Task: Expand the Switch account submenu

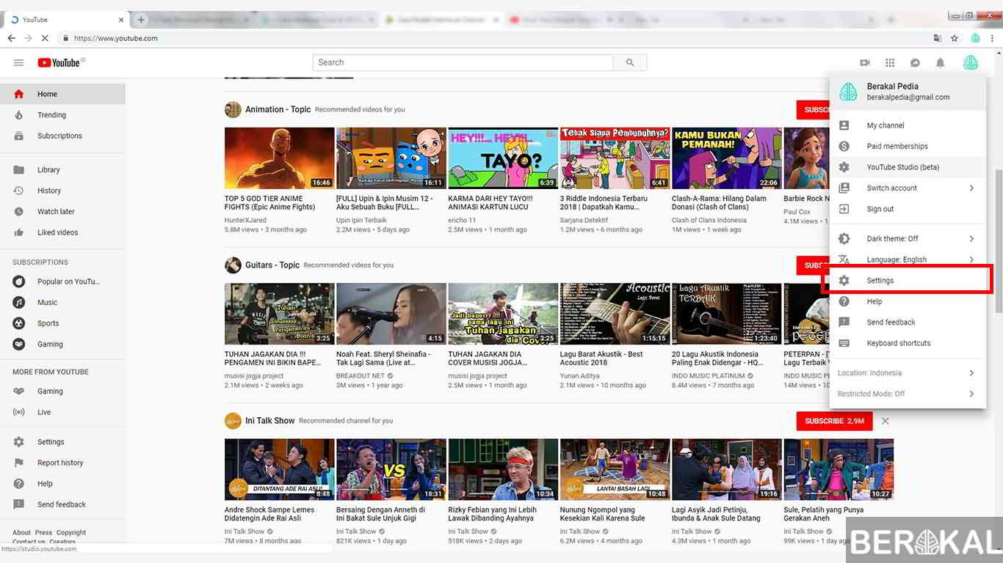Action: [971, 188]
